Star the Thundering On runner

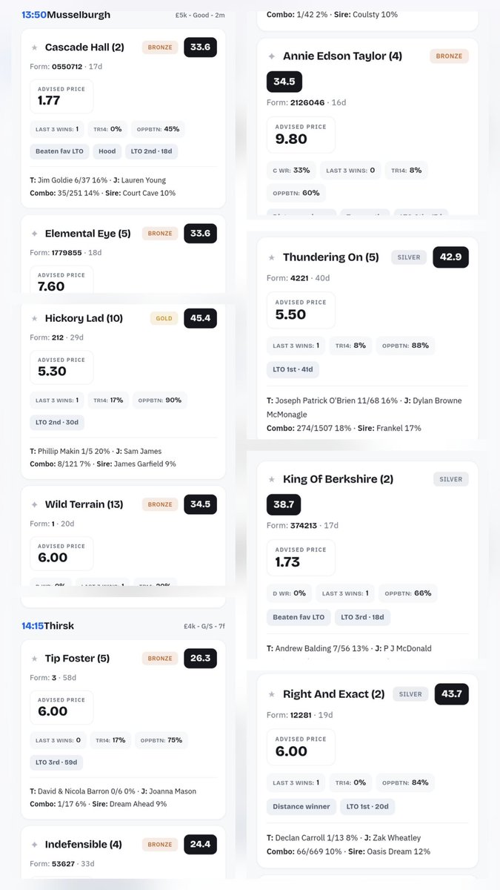[271, 257]
